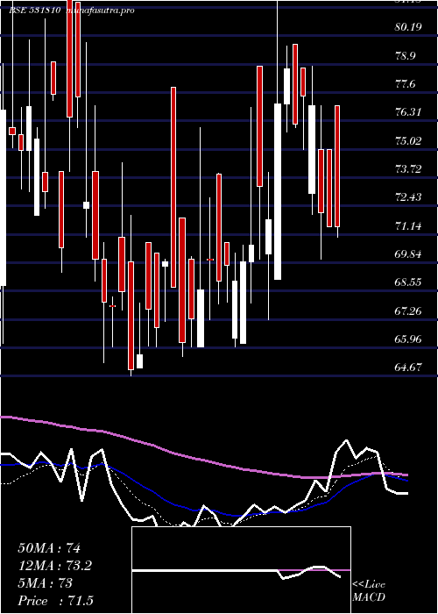Click the 68.55 price axis label
Image resolution: width=438 pixels, height=614 pixels.
point(408,282)
